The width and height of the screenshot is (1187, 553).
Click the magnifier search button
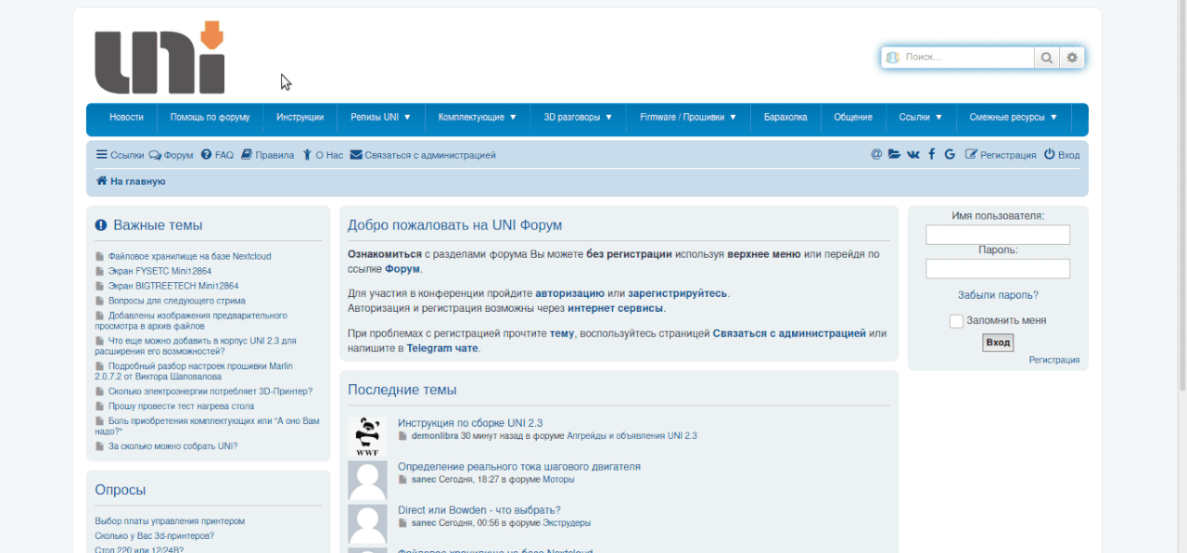coord(1047,58)
